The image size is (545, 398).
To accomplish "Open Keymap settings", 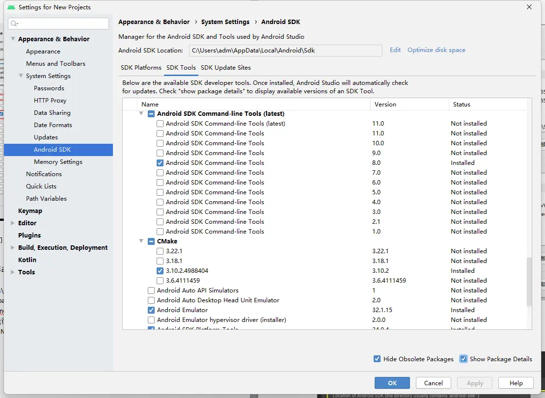I will coord(30,211).
